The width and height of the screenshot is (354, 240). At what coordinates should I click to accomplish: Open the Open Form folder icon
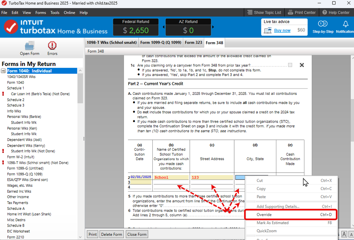click(29, 45)
